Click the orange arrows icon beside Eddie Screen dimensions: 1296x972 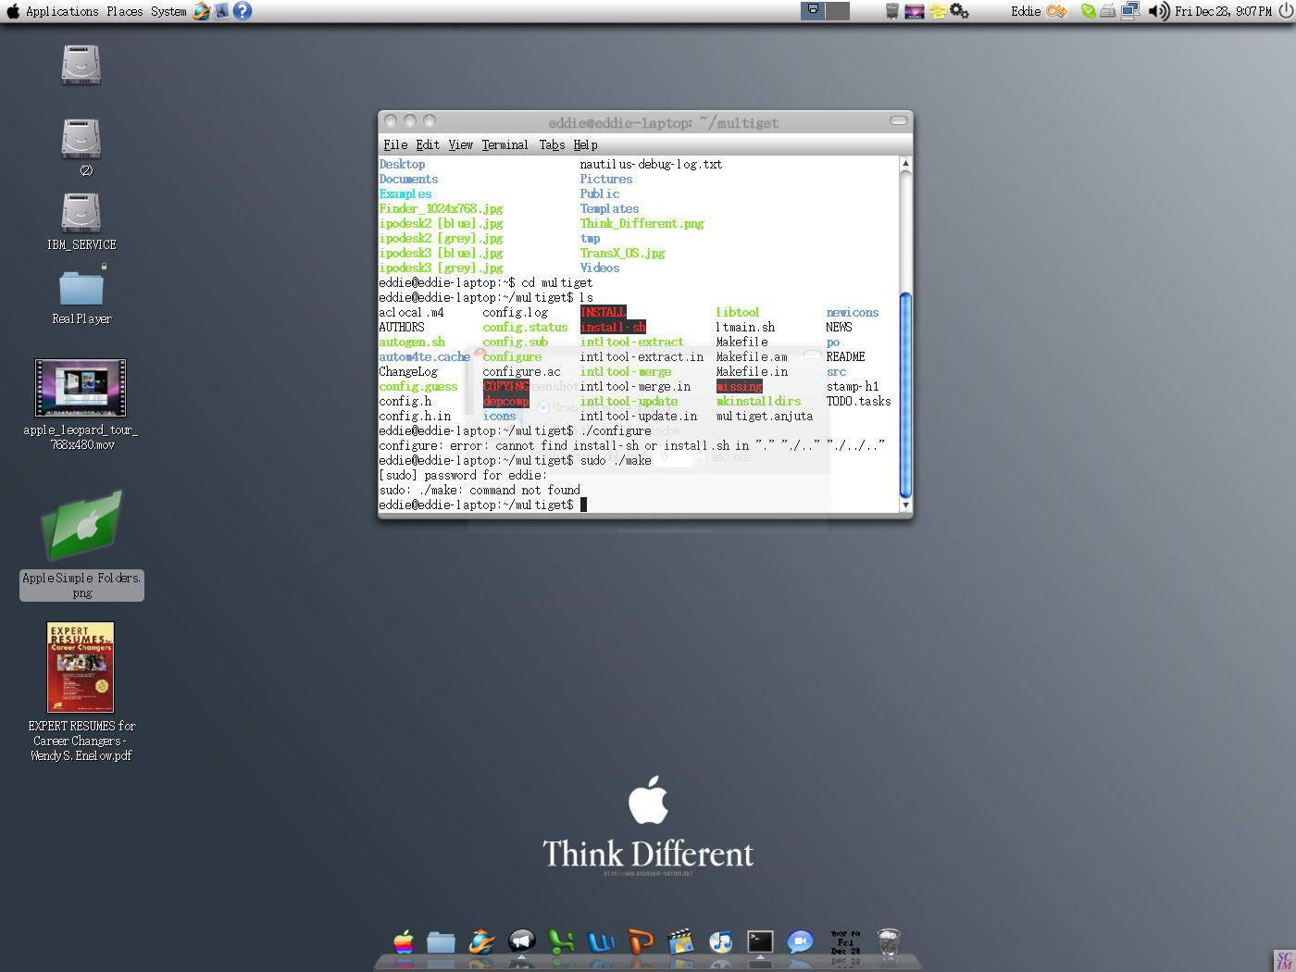(1056, 11)
